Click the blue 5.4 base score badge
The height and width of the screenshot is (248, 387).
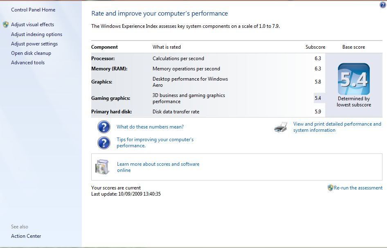pos(353,79)
